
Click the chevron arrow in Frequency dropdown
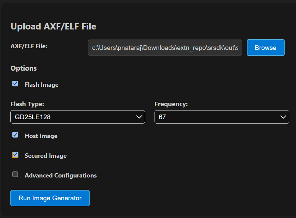click(x=283, y=117)
